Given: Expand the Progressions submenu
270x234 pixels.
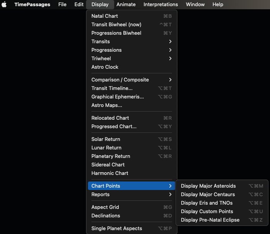Looking at the screenshot, I should pos(132,50).
